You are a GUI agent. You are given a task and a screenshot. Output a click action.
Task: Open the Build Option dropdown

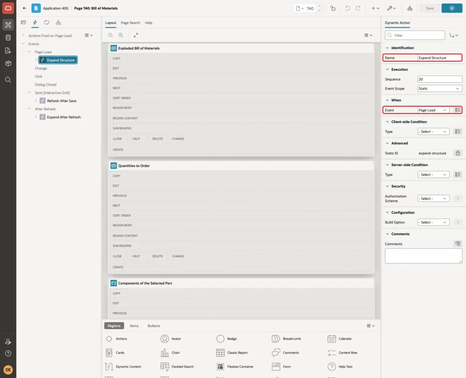coord(433,222)
